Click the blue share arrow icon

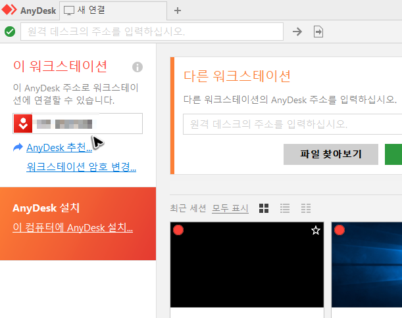pos(18,147)
